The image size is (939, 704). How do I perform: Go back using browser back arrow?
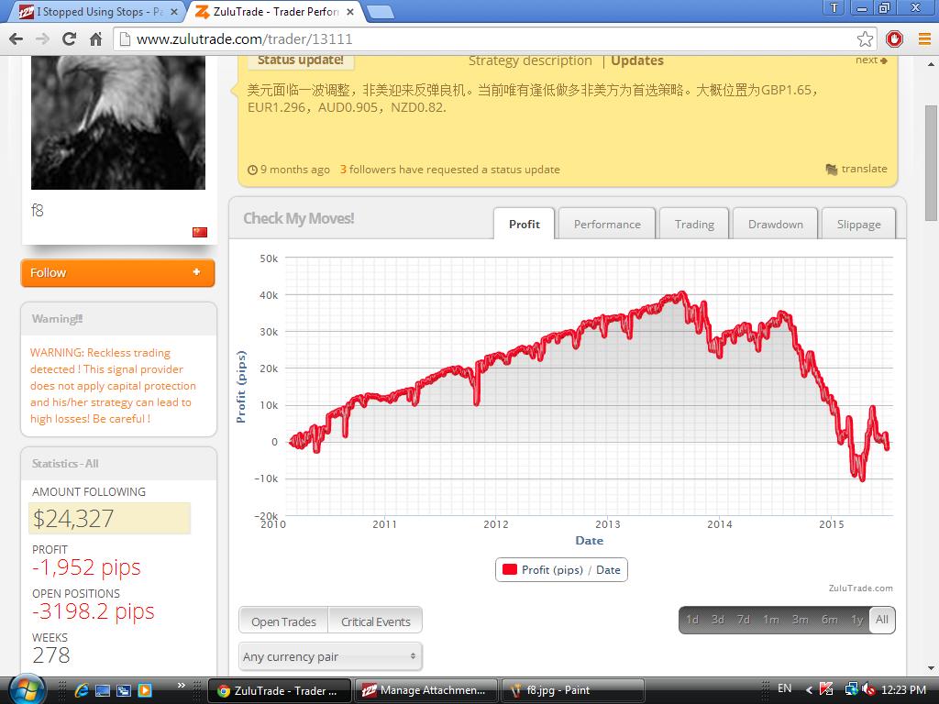pyautogui.click(x=16, y=38)
